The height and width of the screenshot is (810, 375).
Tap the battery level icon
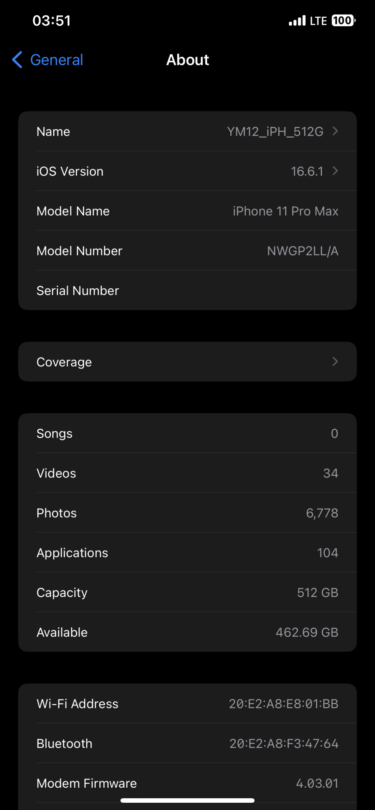pyautogui.click(x=343, y=21)
